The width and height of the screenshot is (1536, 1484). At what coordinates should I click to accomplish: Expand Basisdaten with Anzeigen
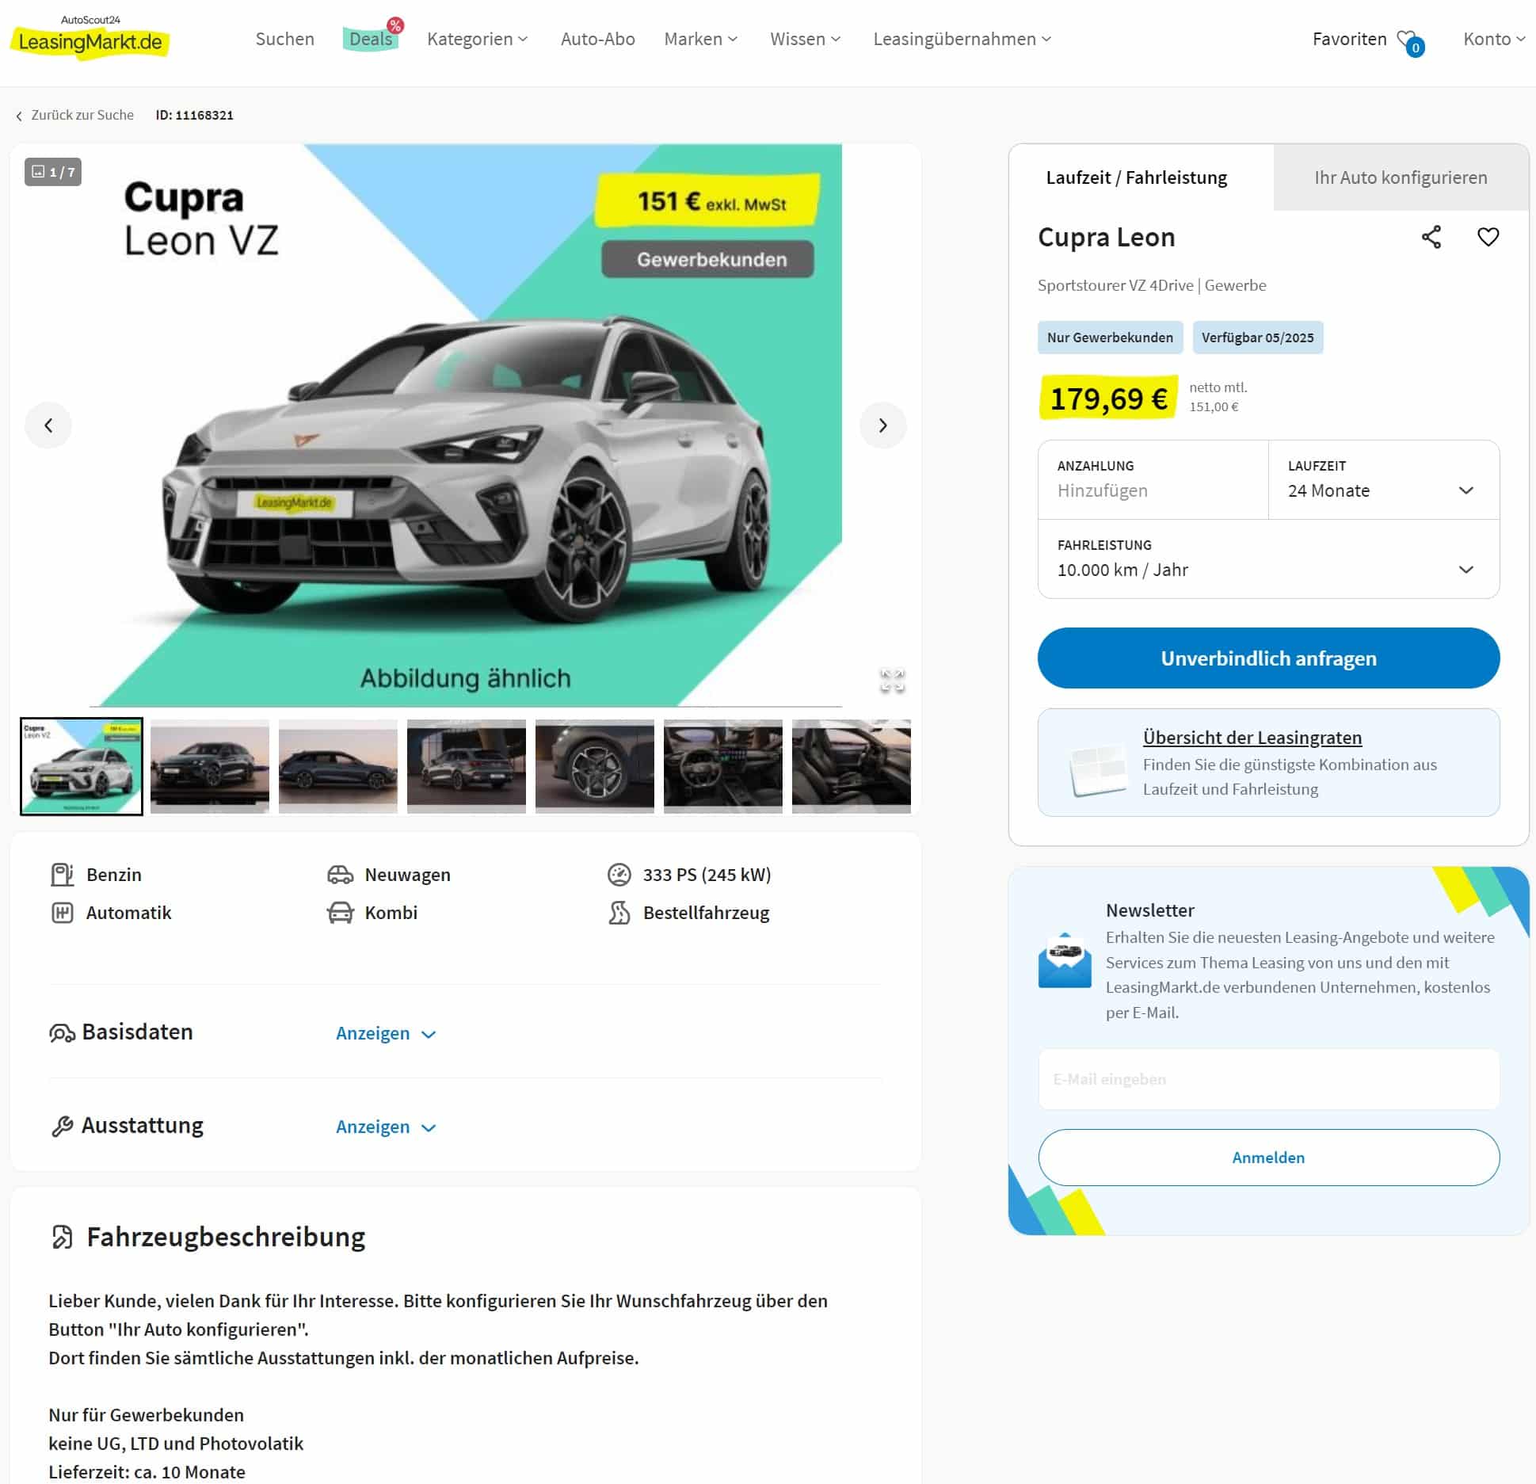coord(386,1033)
